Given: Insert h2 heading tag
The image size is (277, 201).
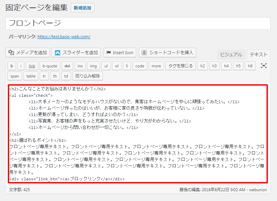Looking at the screenshot, I should point(203,66).
